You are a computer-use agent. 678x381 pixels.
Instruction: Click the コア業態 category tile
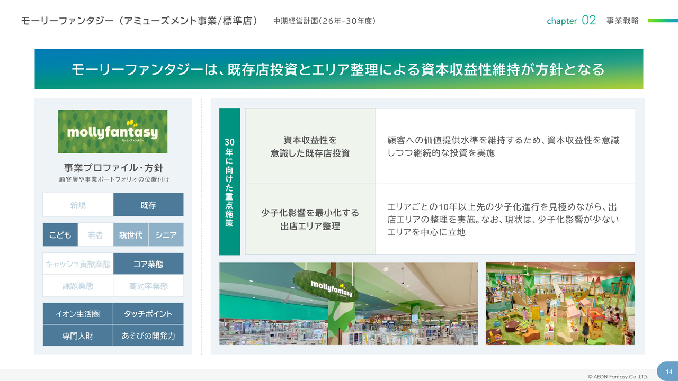(148, 264)
